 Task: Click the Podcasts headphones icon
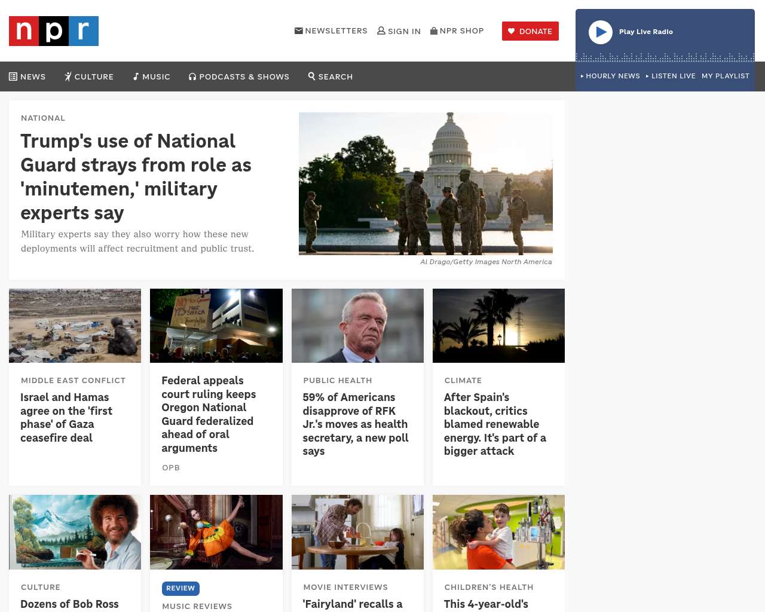192,76
